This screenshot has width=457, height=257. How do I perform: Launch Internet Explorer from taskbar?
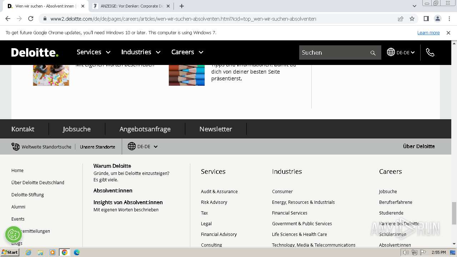(x=28, y=252)
